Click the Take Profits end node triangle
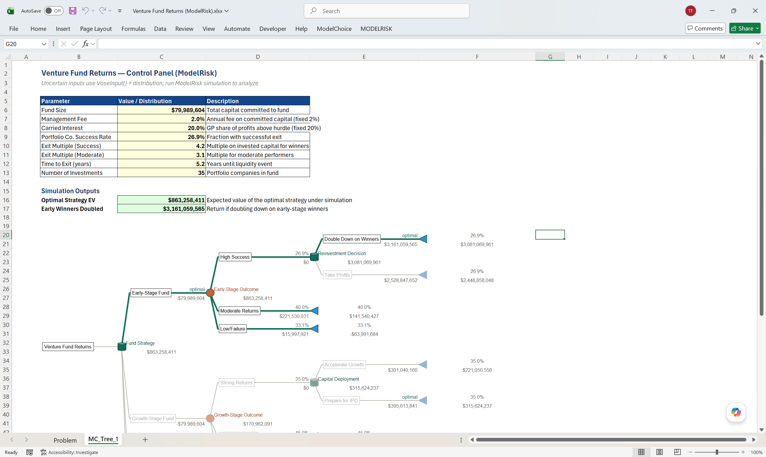Viewport: 766px width, 457px height. click(423, 275)
